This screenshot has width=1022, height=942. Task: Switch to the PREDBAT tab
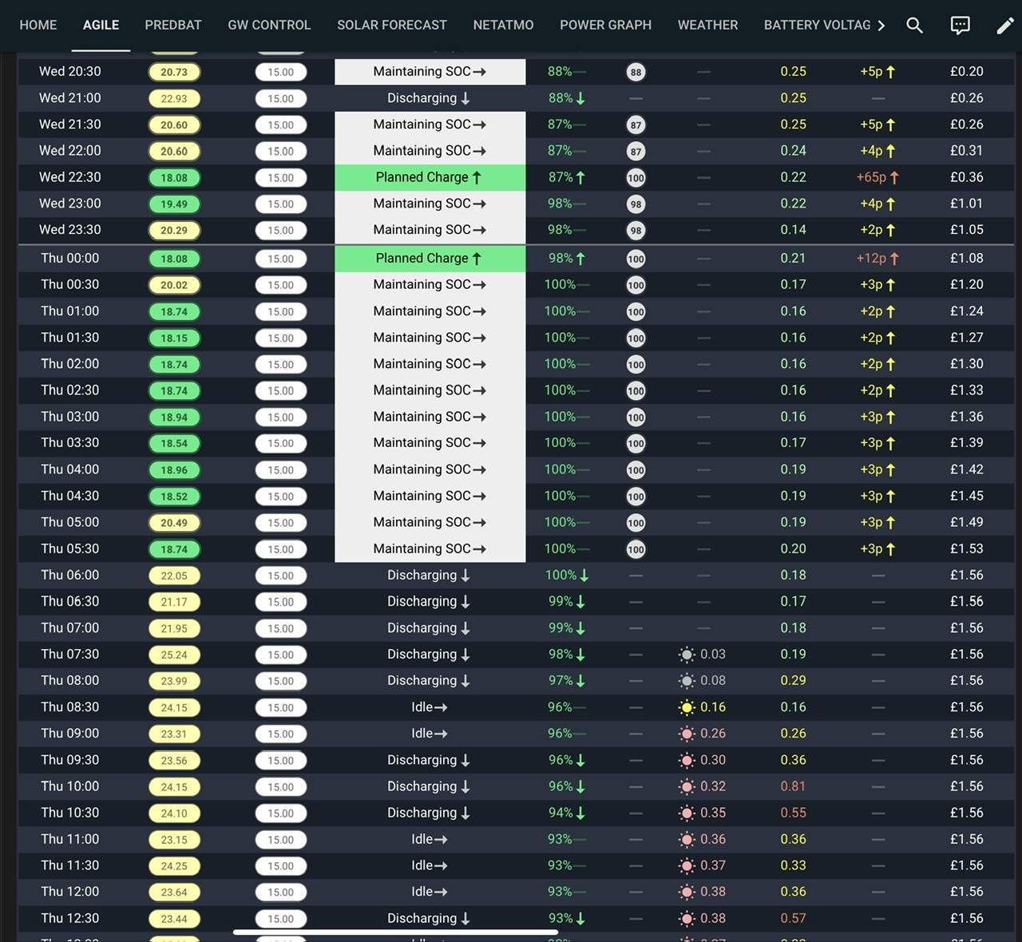[x=173, y=26]
